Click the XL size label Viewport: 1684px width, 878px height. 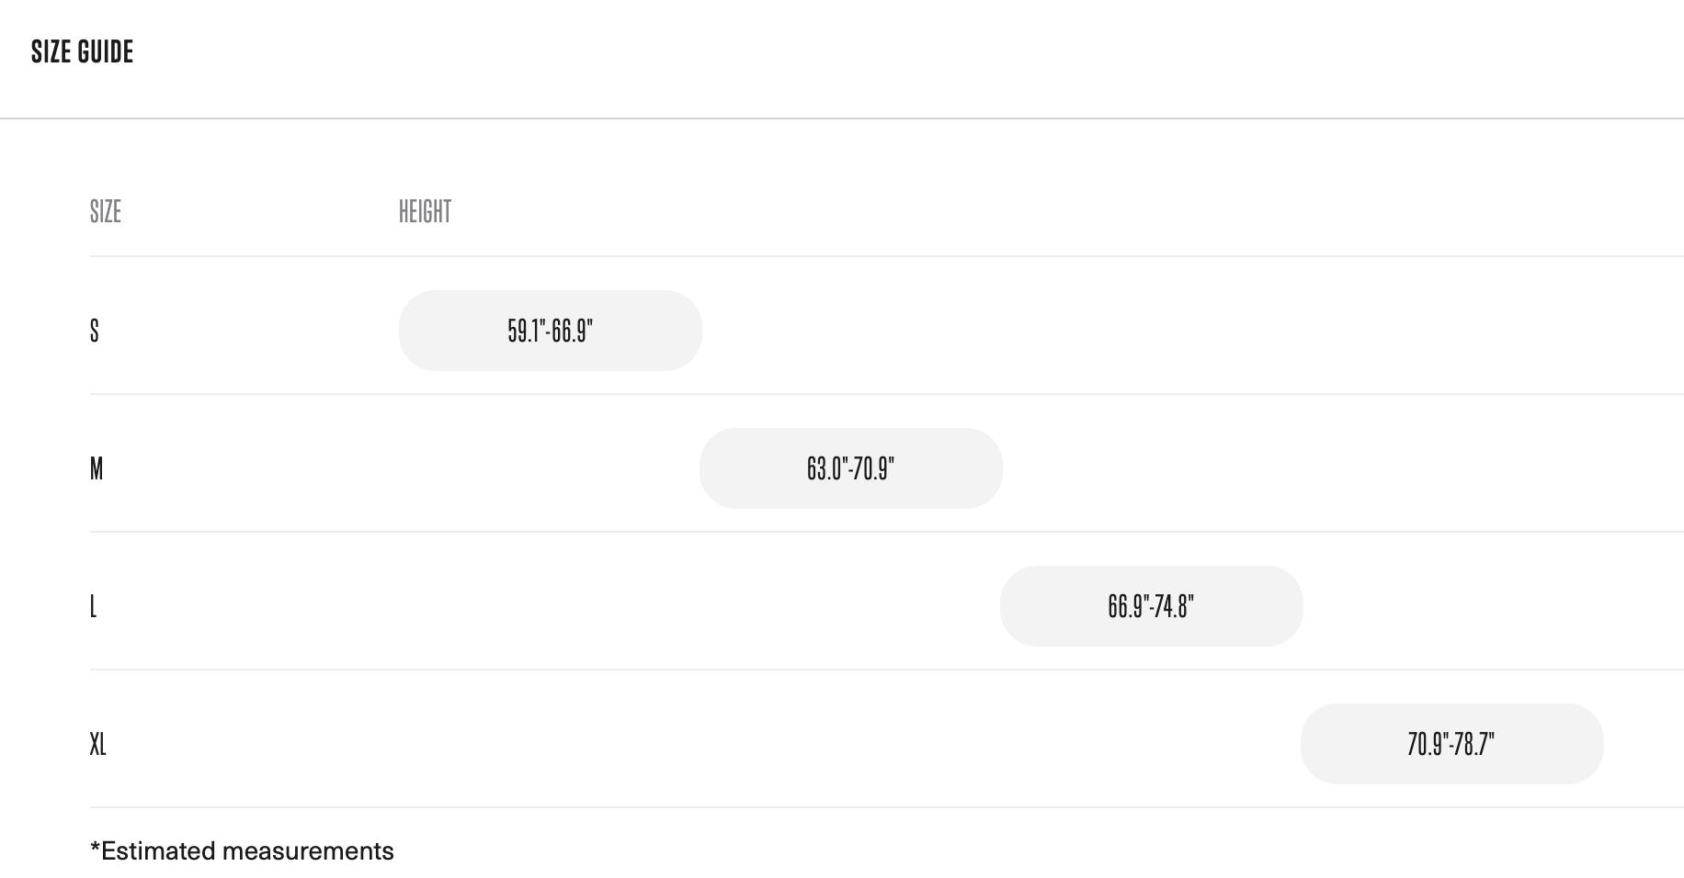coord(98,744)
